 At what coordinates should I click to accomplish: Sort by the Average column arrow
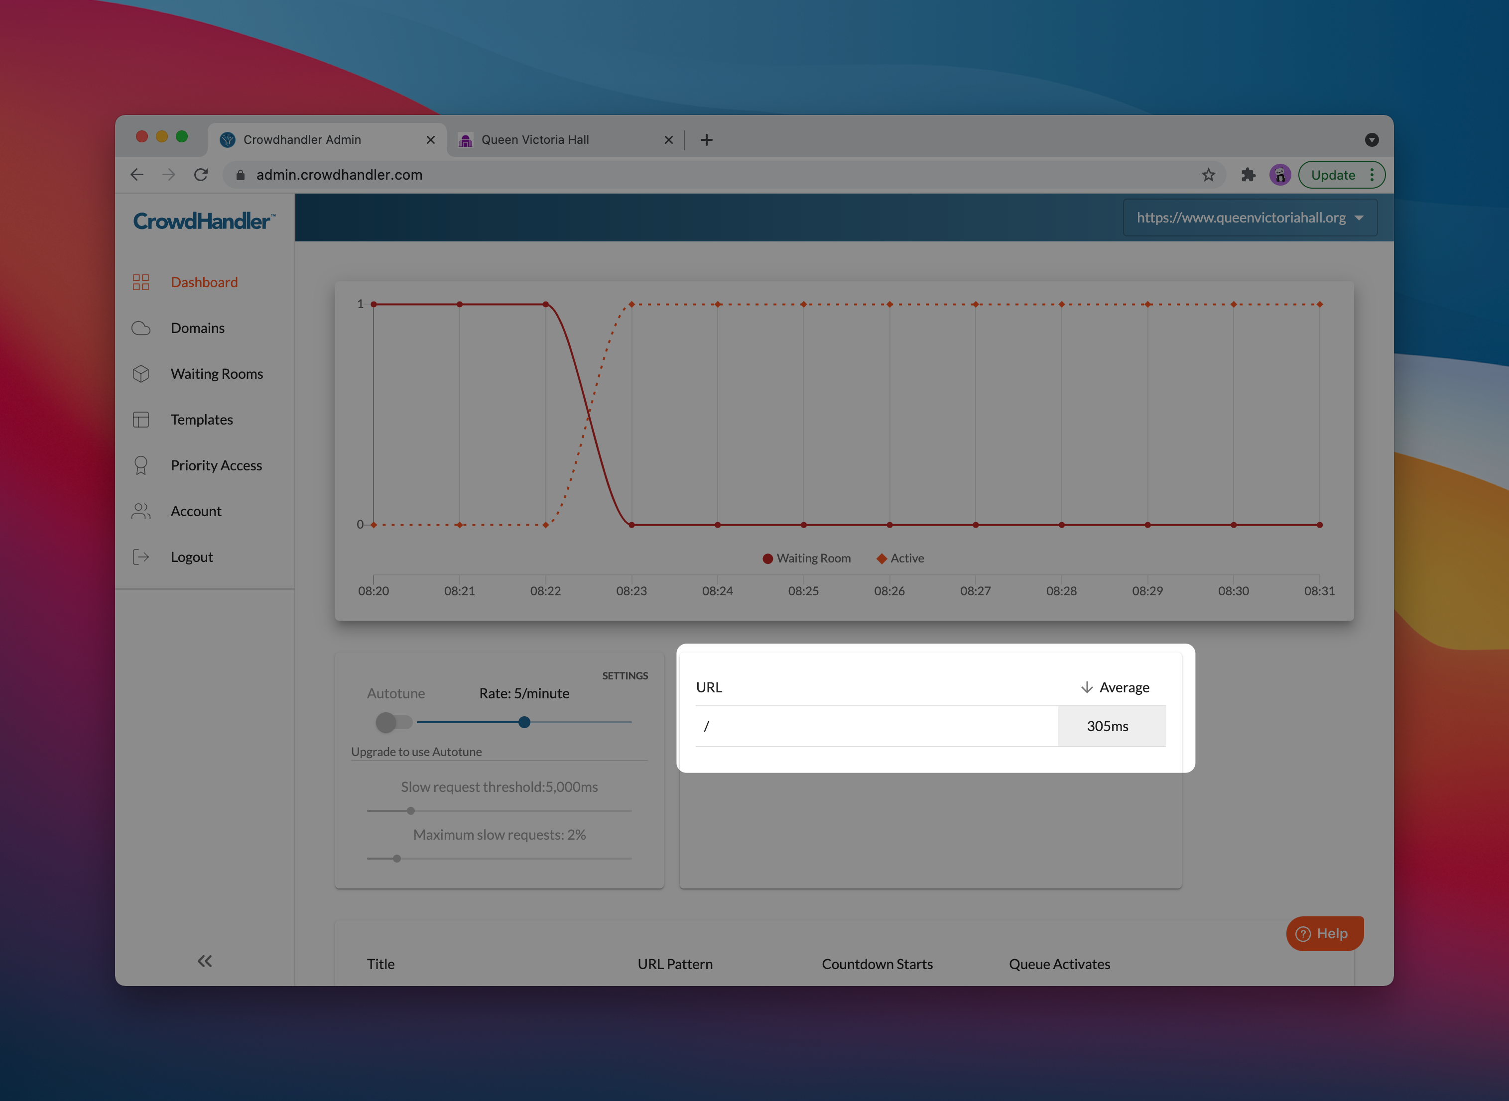point(1087,687)
